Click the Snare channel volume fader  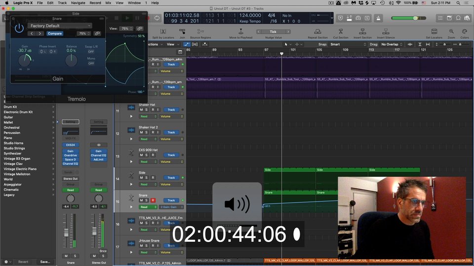coord(66,233)
